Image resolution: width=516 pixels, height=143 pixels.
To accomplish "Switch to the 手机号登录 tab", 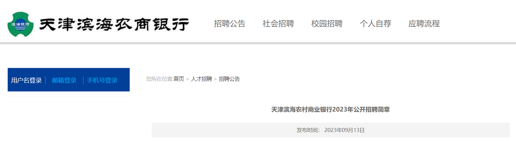I will coord(102,80).
